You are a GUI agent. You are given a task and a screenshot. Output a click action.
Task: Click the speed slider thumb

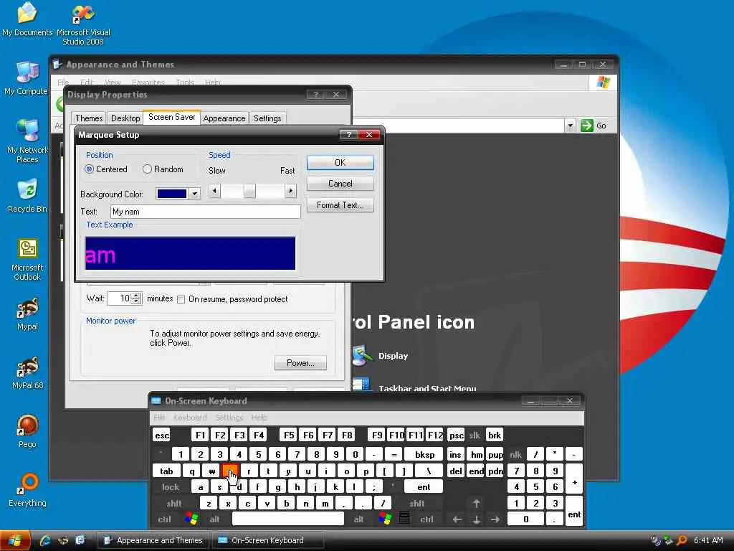tap(249, 191)
